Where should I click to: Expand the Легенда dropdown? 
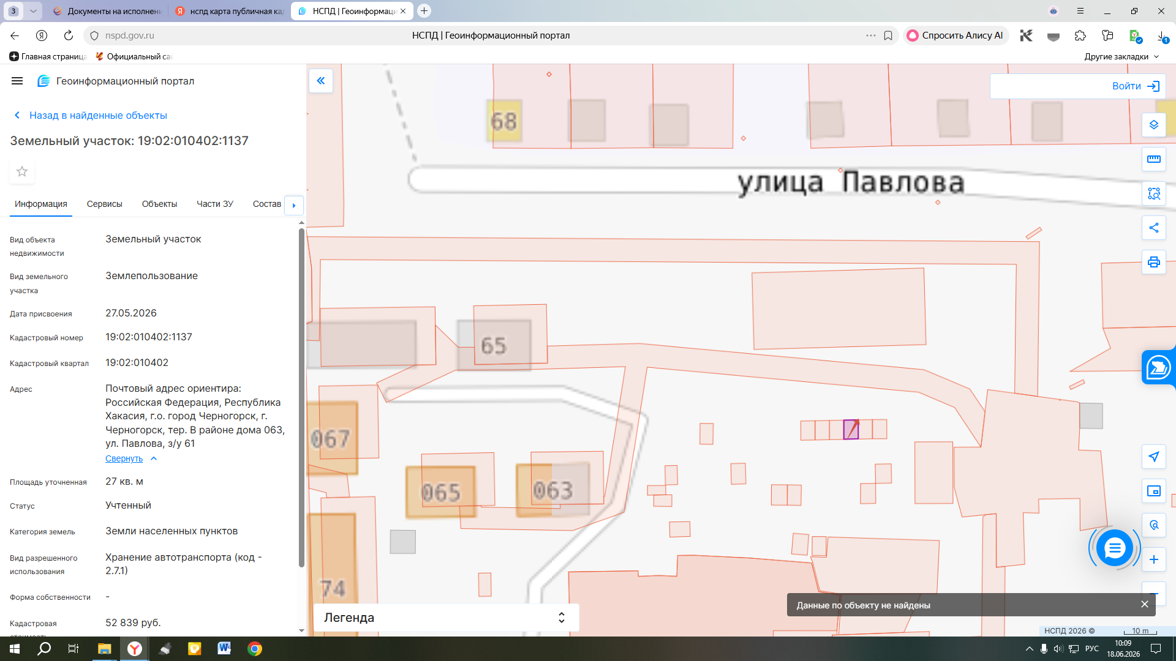(446, 618)
